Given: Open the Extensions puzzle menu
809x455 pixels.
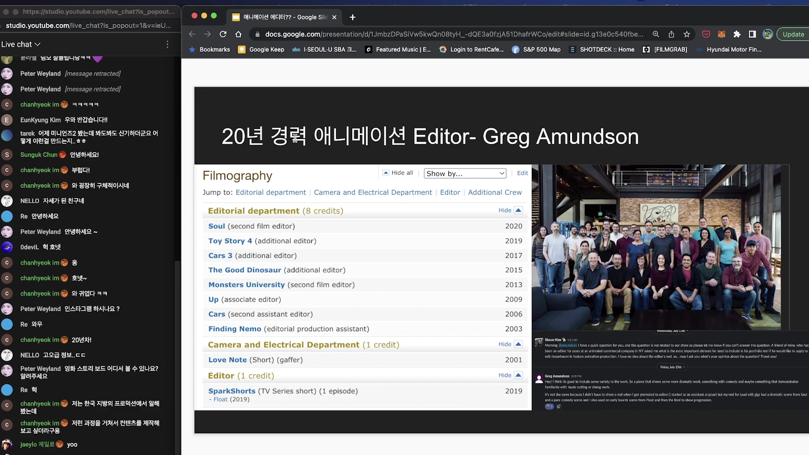Looking at the screenshot, I should tap(737, 34).
